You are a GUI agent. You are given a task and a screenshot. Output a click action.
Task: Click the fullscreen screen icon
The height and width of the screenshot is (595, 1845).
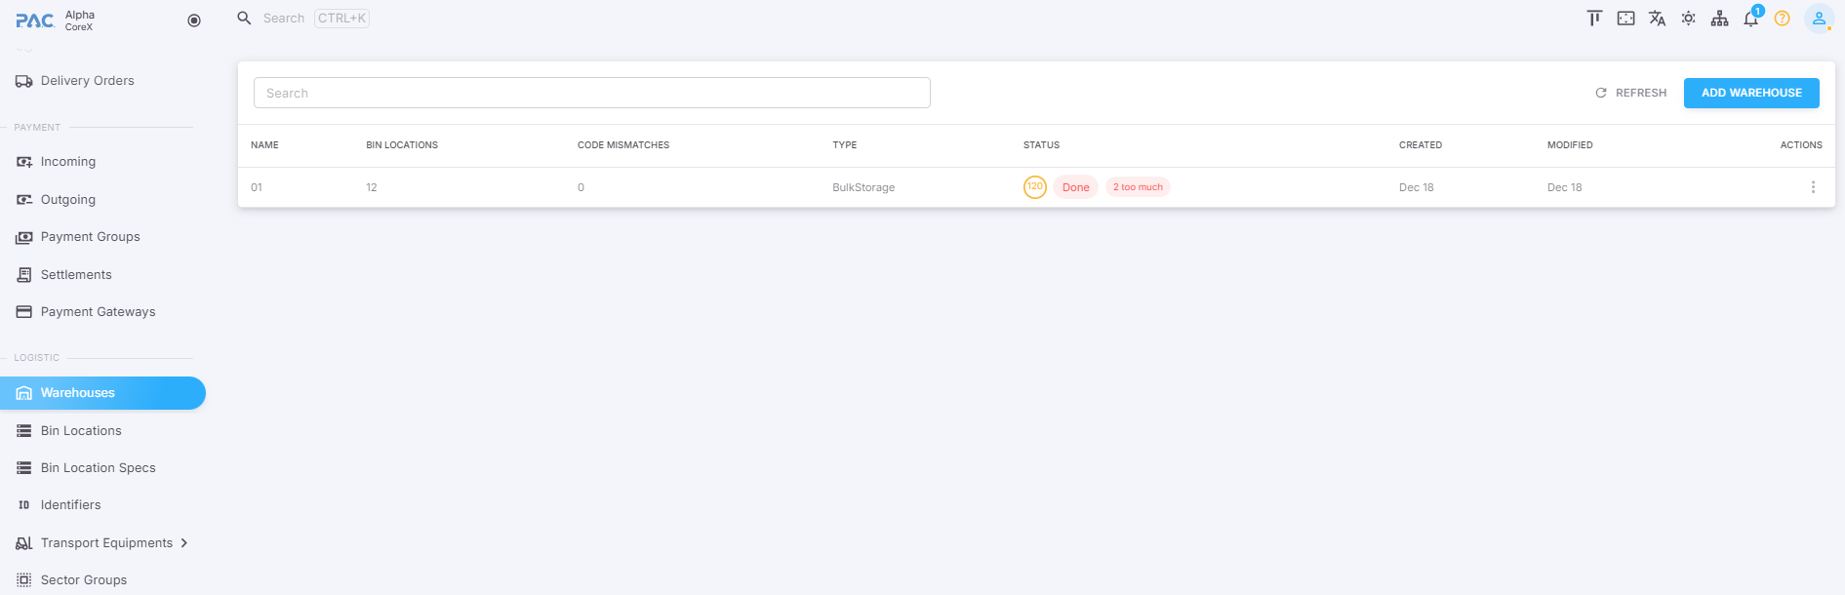pyautogui.click(x=1625, y=19)
